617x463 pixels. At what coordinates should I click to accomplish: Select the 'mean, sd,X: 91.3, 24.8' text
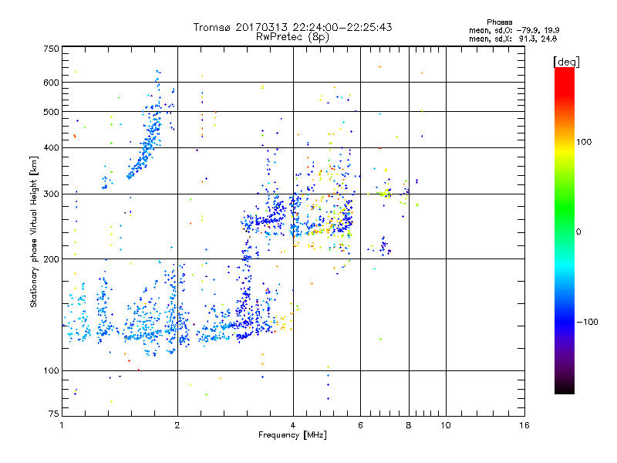point(513,39)
